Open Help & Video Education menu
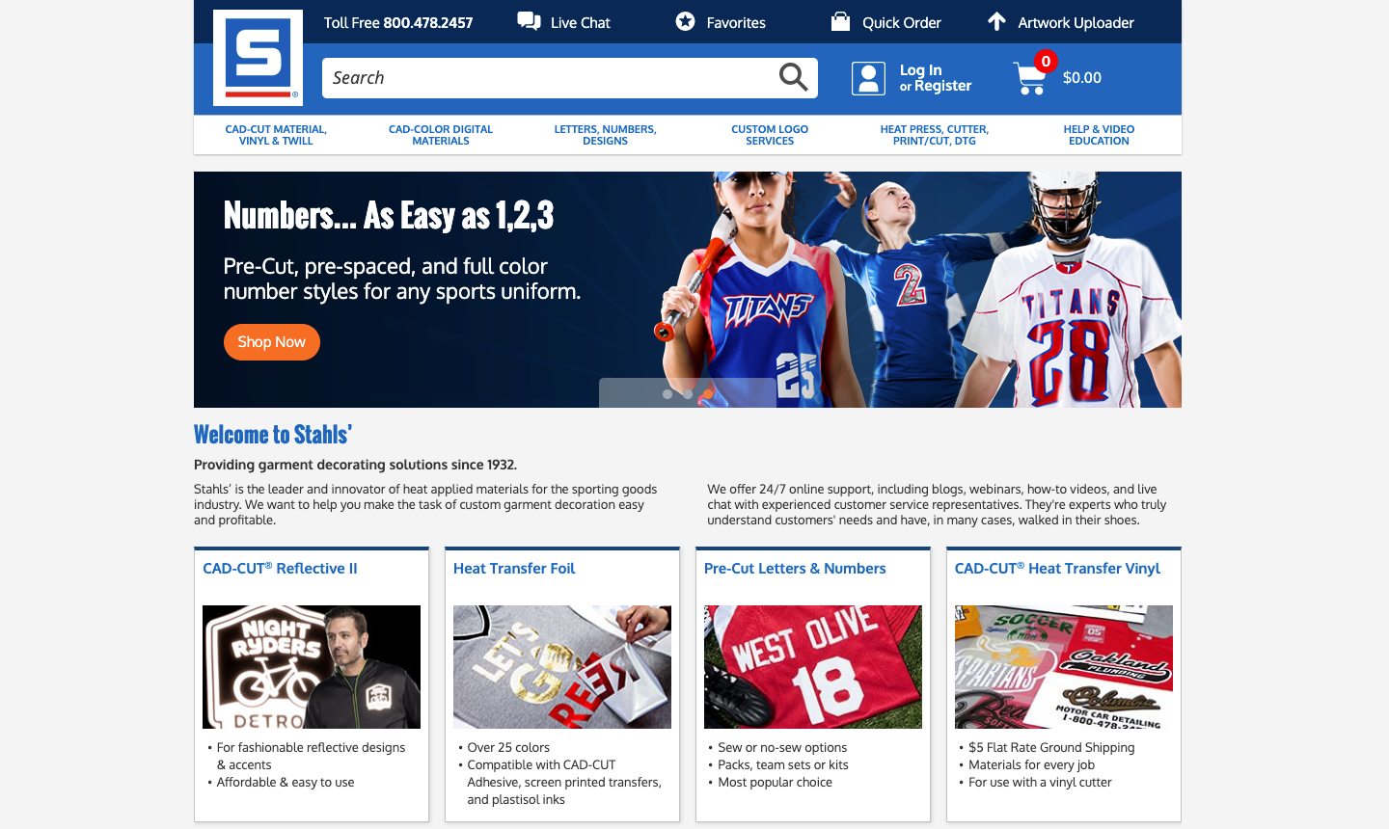1389x829 pixels. [1099, 135]
